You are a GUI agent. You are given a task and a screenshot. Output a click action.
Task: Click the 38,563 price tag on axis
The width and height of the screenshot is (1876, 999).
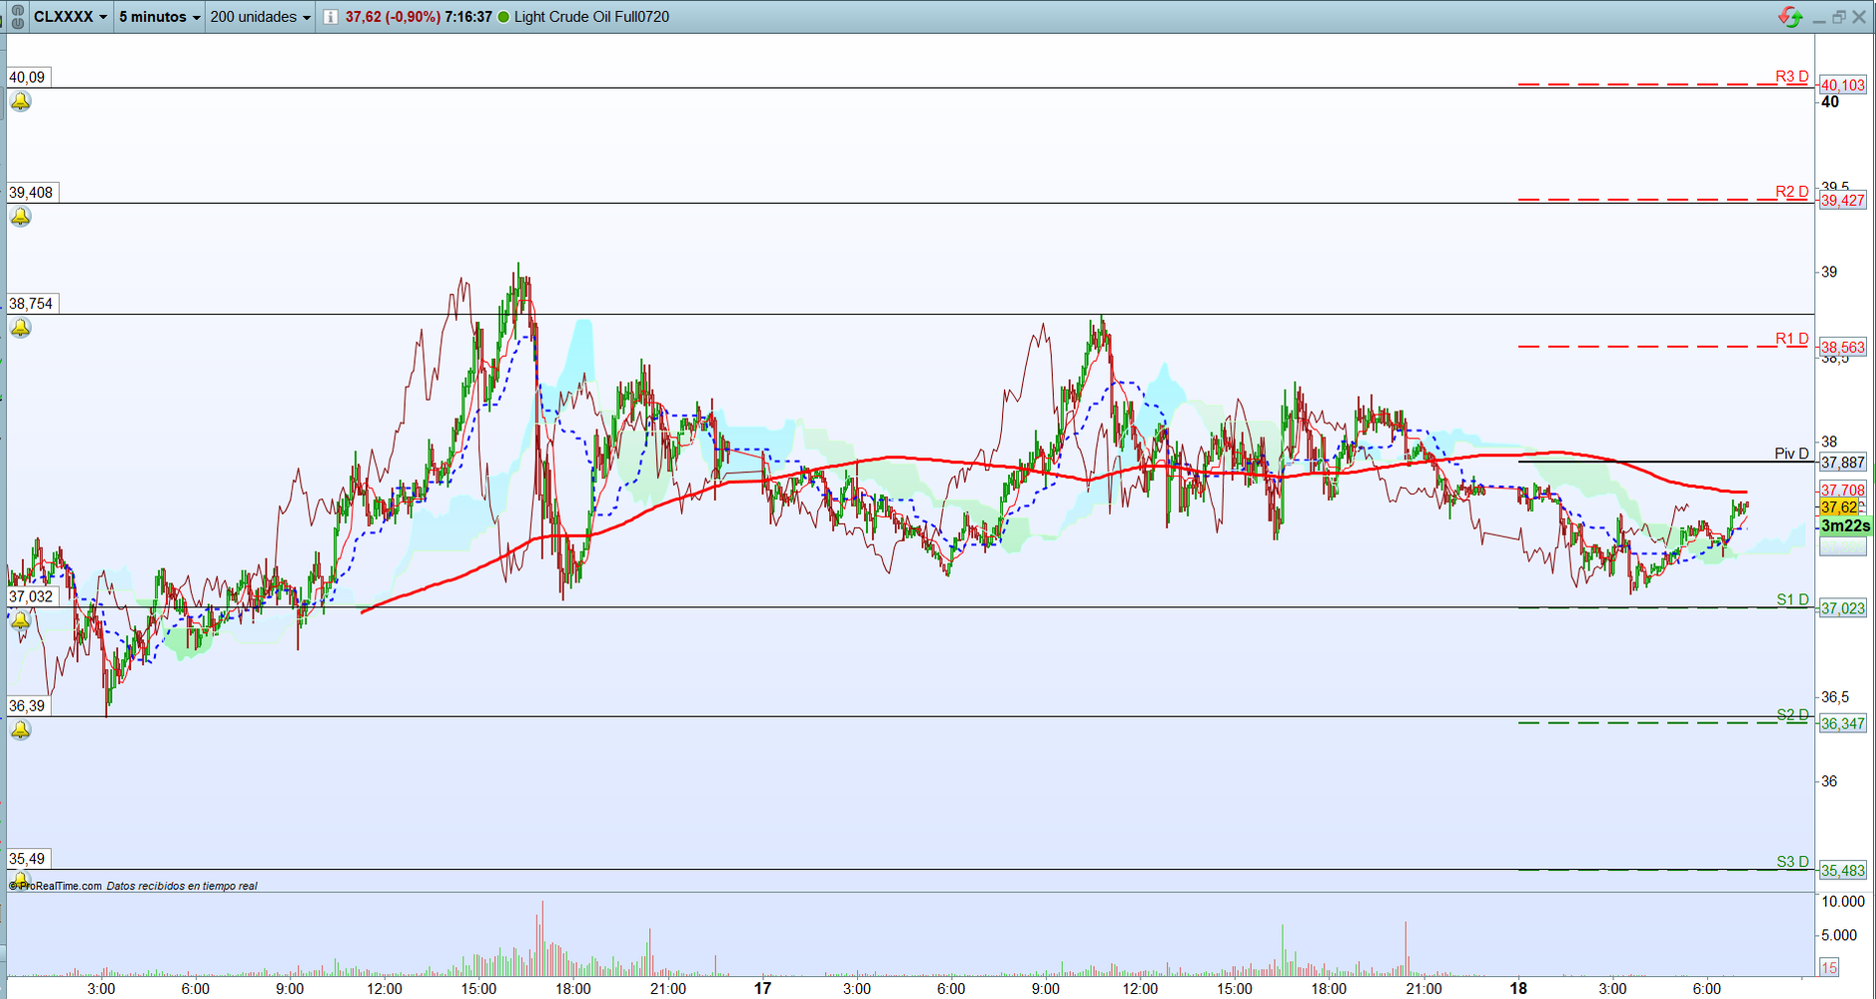coord(1842,348)
